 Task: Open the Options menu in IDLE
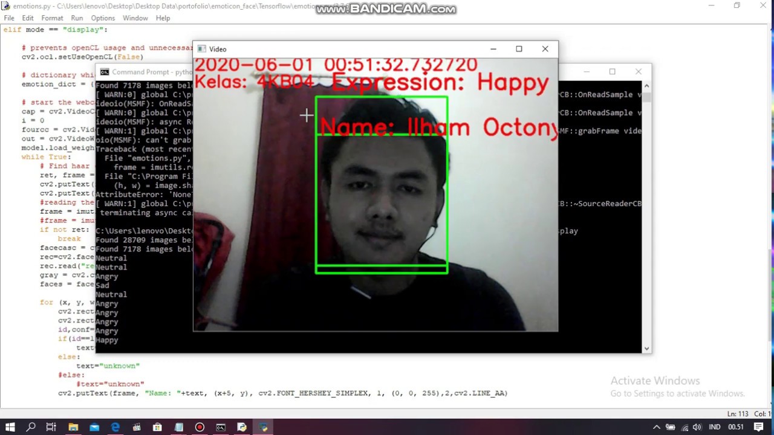tap(103, 18)
